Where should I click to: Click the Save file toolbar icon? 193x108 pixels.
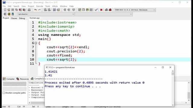click(13, 10)
